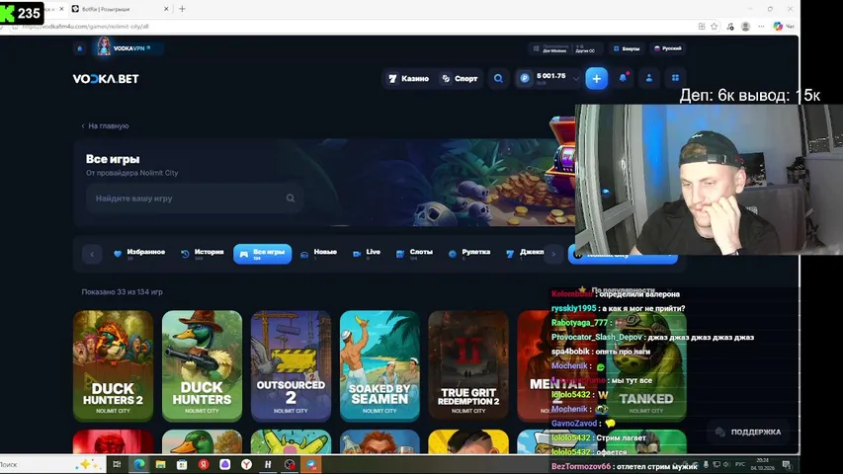This screenshot has width=843, height=474.
Task: Click the VODKA.BET logo
Action: (x=106, y=78)
